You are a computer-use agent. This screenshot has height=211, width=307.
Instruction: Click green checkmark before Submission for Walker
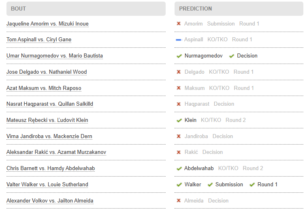210,185
